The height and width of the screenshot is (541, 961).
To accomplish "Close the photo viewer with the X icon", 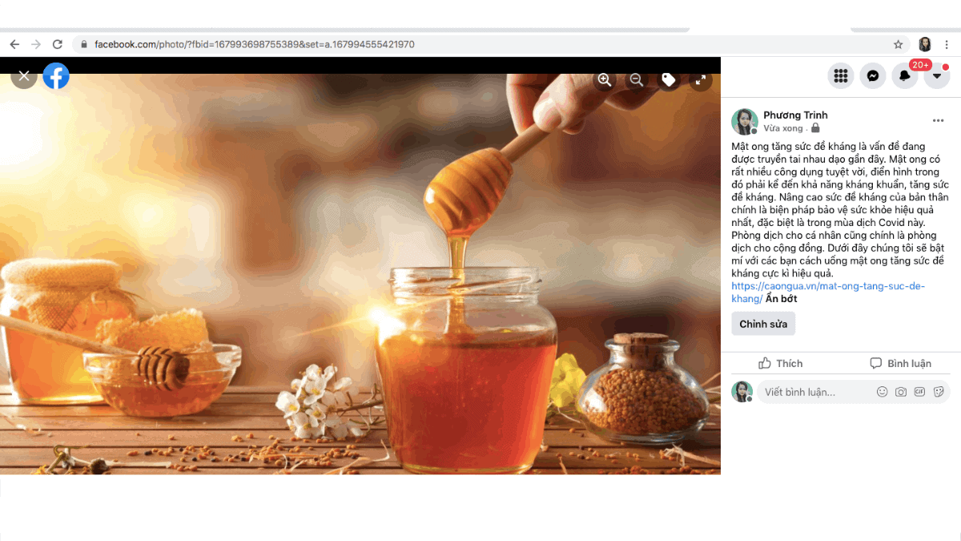I will (x=24, y=76).
